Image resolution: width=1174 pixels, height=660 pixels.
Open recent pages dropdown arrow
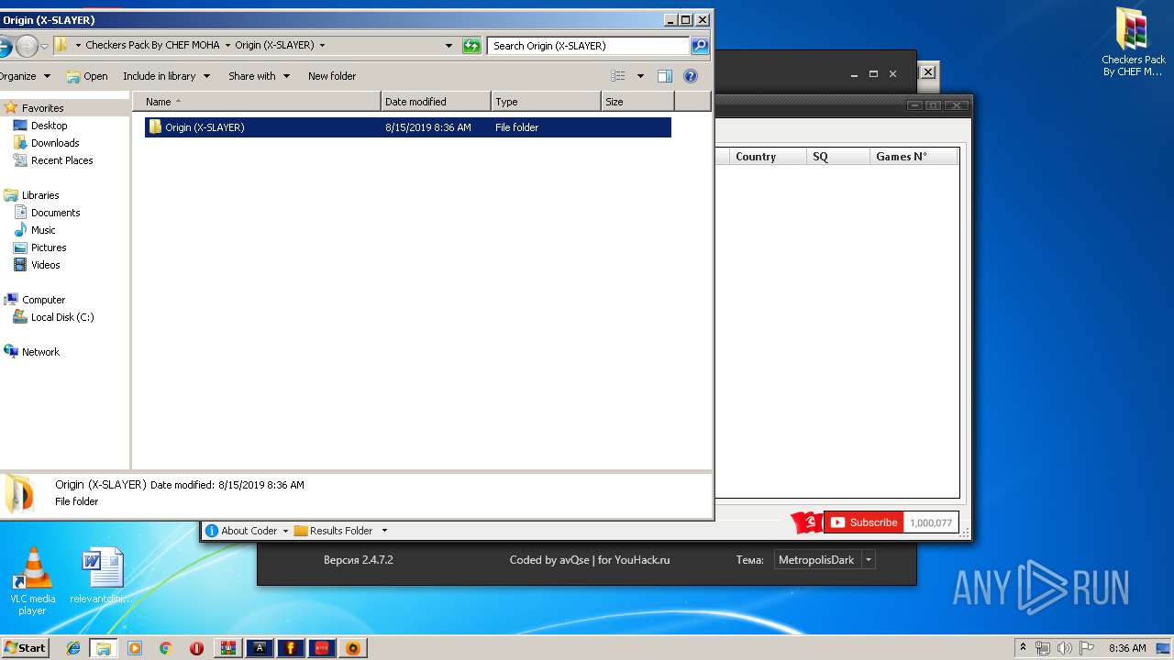point(44,46)
